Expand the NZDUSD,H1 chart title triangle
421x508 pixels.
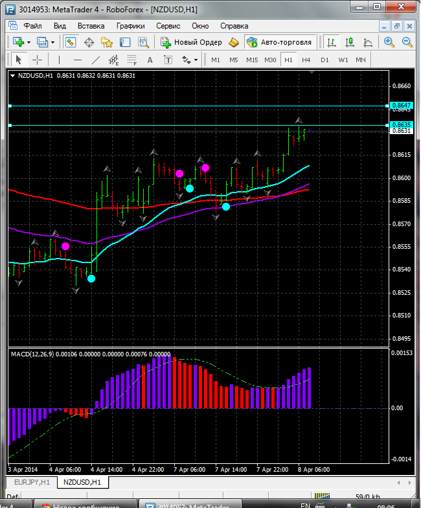pyautogui.click(x=13, y=76)
